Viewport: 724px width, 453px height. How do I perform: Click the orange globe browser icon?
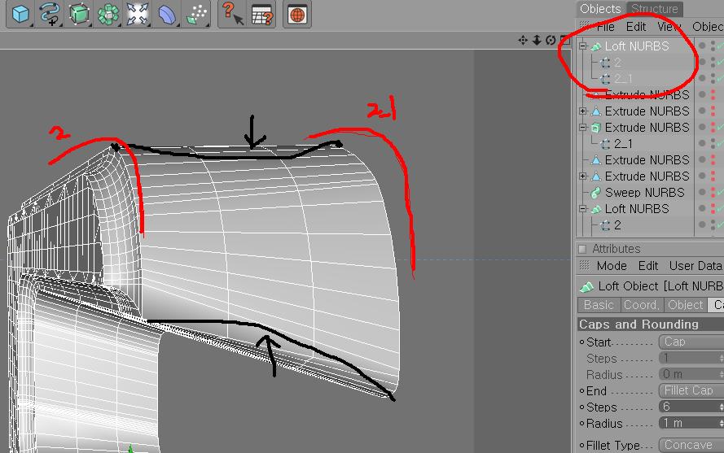(x=297, y=15)
